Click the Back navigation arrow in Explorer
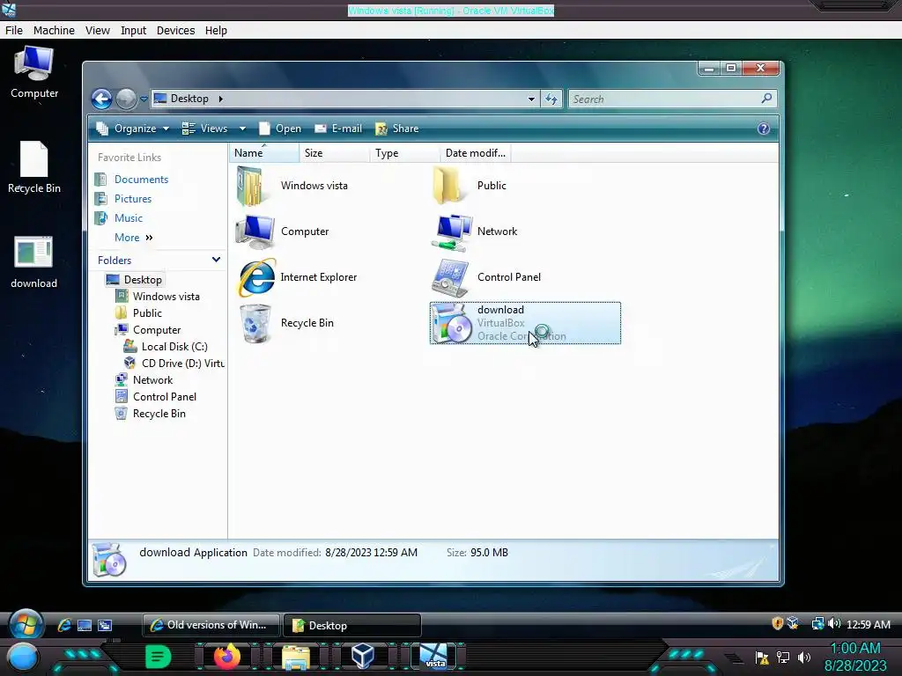Screen dimensions: 902x676 tap(102, 99)
